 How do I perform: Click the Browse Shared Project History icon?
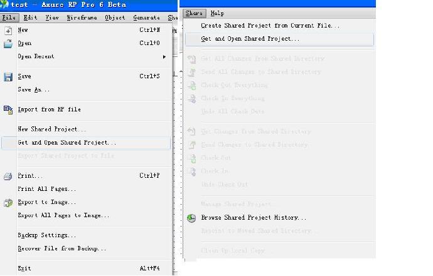coord(191,218)
